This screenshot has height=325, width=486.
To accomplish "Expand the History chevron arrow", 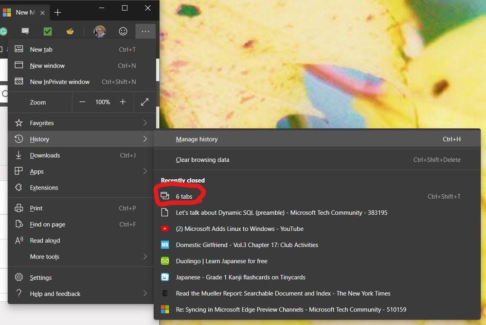I will tap(145, 139).
